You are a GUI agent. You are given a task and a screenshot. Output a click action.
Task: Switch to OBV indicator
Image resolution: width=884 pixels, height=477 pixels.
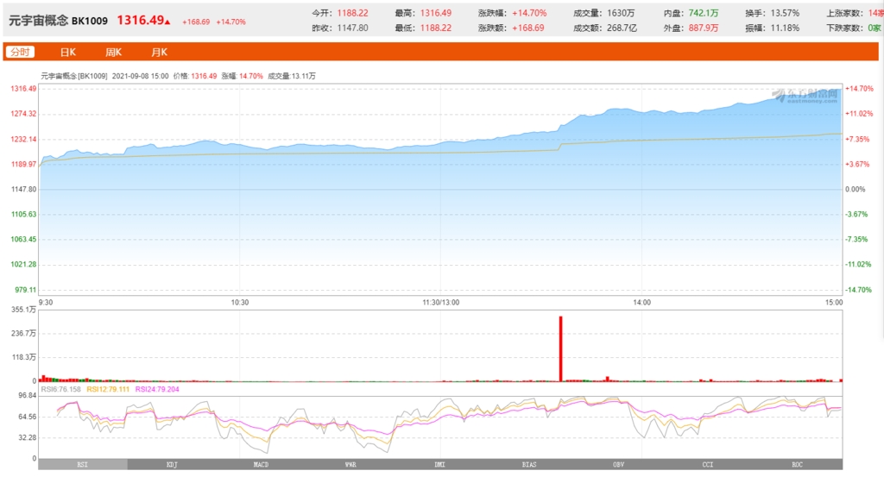pos(618,465)
